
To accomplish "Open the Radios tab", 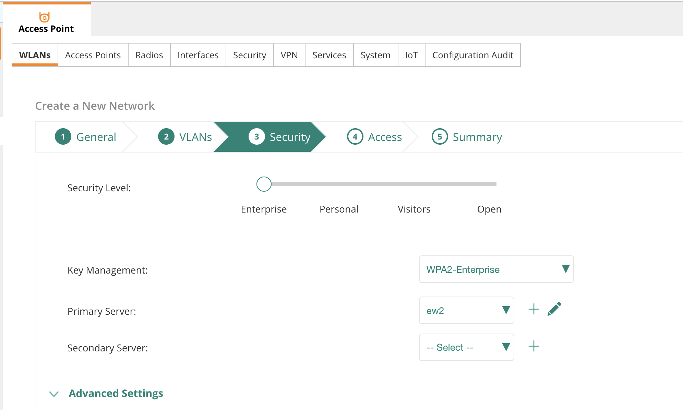I will click(149, 55).
